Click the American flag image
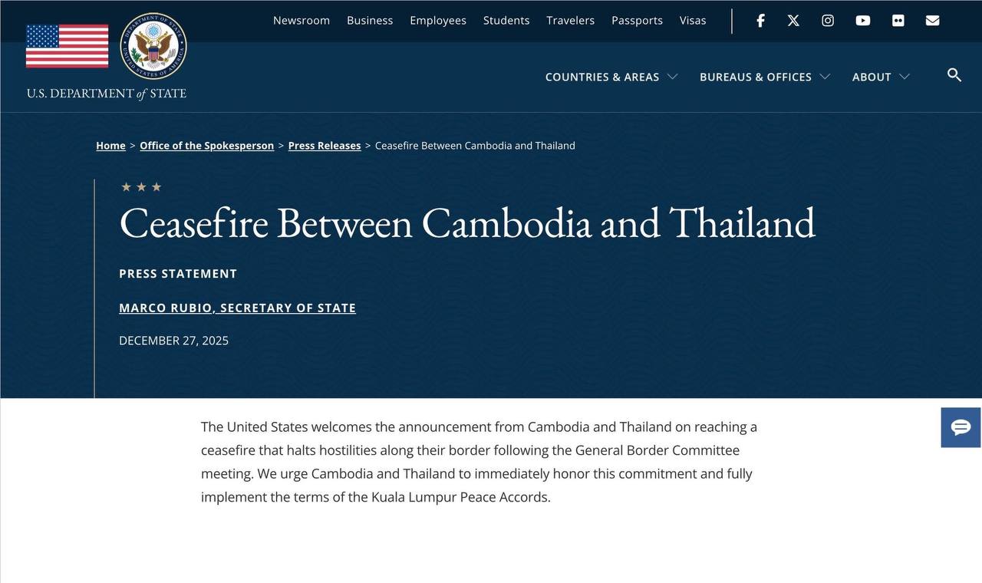 pos(68,46)
